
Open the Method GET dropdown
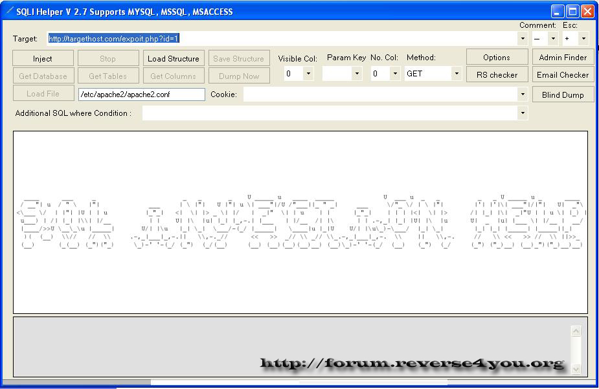pyautogui.click(x=456, y=73)
